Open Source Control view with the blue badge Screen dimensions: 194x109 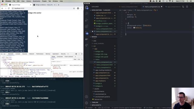pyautogui.click(x=87, y=33)
